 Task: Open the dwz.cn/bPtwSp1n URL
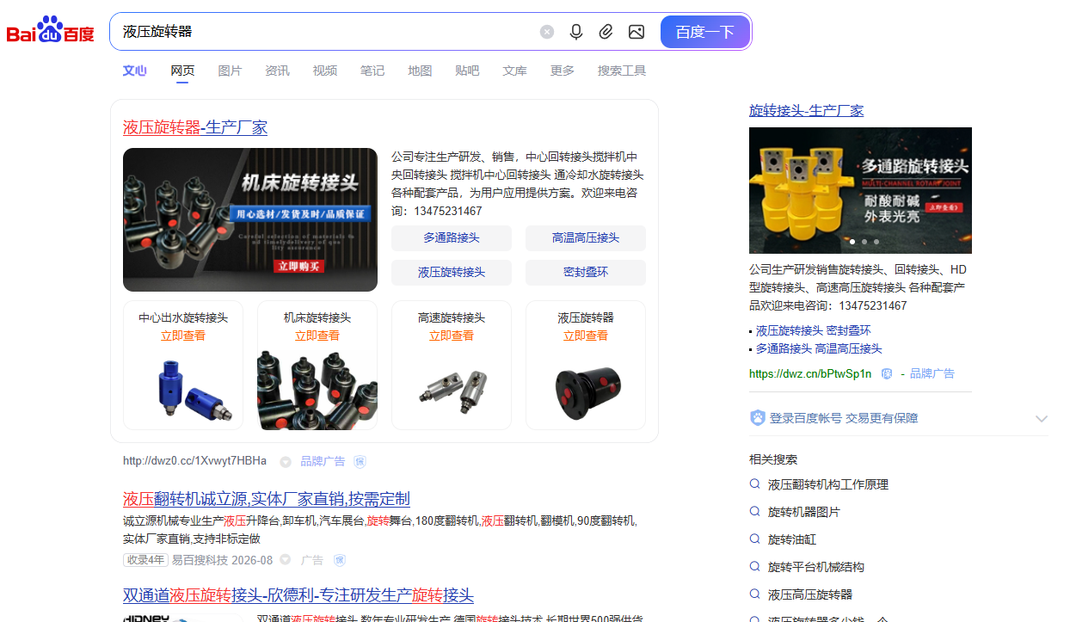click(x=810, y=373)
